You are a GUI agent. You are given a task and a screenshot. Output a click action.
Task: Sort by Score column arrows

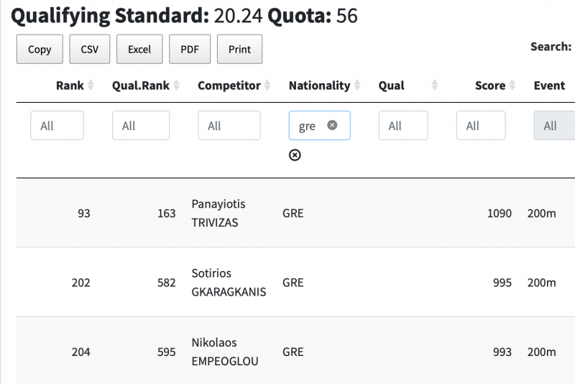tap(512, 86)
